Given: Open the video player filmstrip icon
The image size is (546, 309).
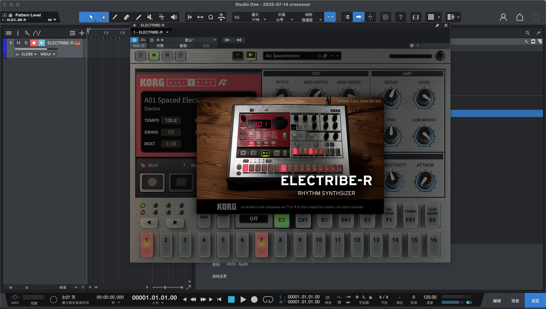Looking at the screenshot, I should click(x=415, y=17).
